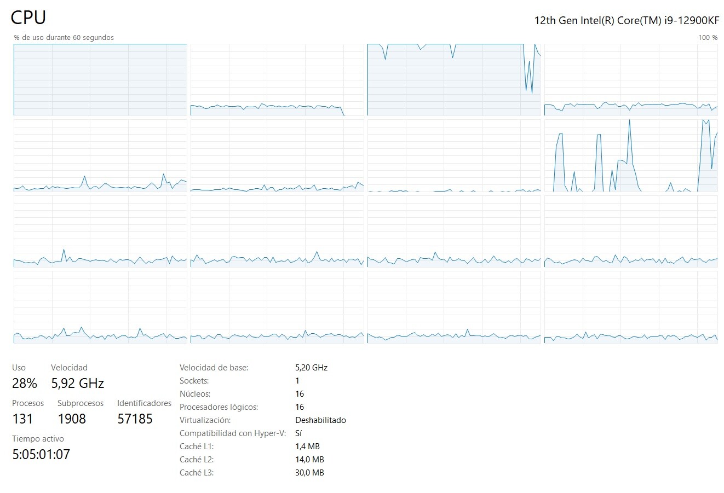The image size is (724, 493).
Task: Click the "12th Gen Intel(R) Core(TM) i9-12900KF" processor name
Action: 627,20
